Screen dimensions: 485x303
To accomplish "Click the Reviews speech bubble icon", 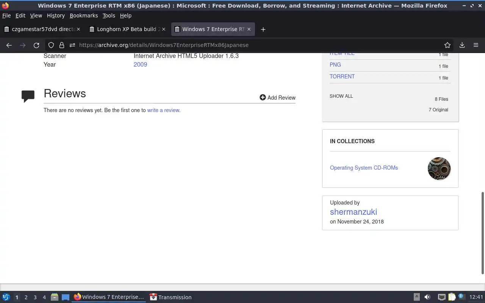I will [x=28, y=96].
